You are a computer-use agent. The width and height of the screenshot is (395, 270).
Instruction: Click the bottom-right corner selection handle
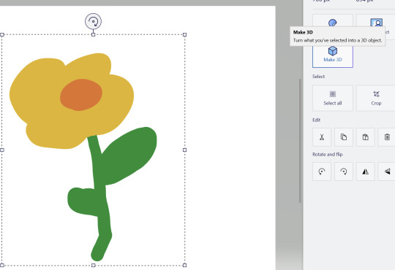click(x=184, y=265)
